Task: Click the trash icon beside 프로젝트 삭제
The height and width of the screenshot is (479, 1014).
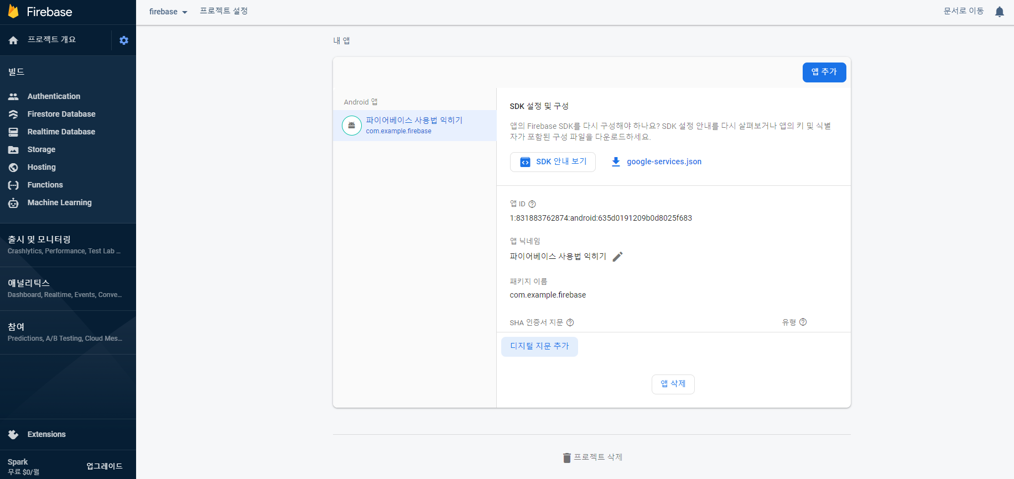Action: coord(566,457)
